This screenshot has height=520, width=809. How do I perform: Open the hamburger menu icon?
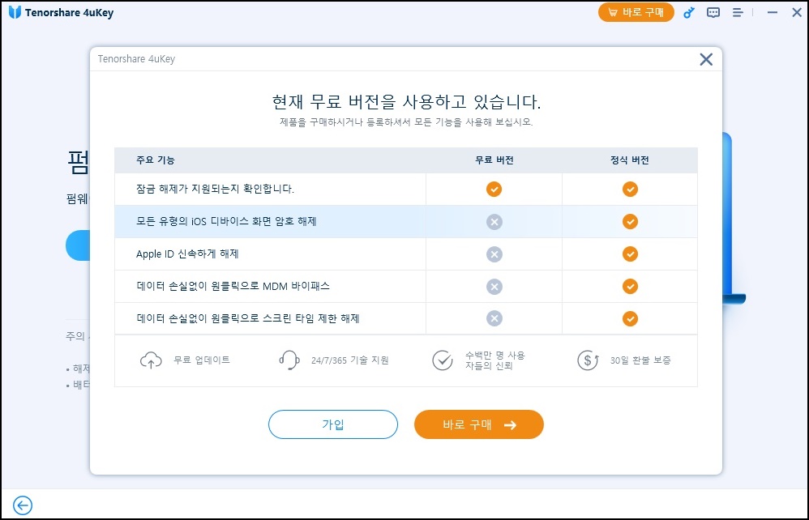[738, 13]
